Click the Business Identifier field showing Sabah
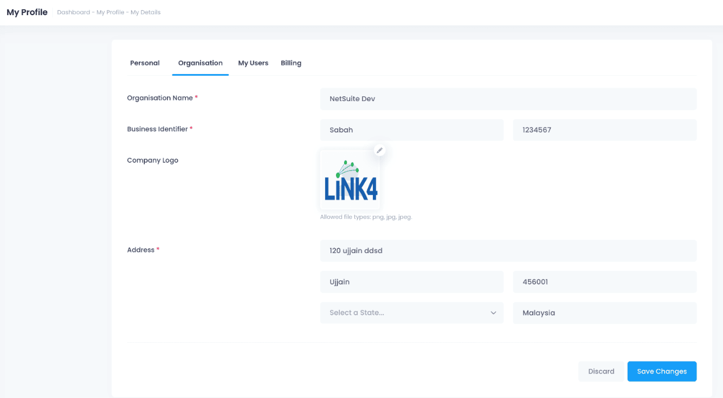Screen dimensions: 723x398 point(411,130)
